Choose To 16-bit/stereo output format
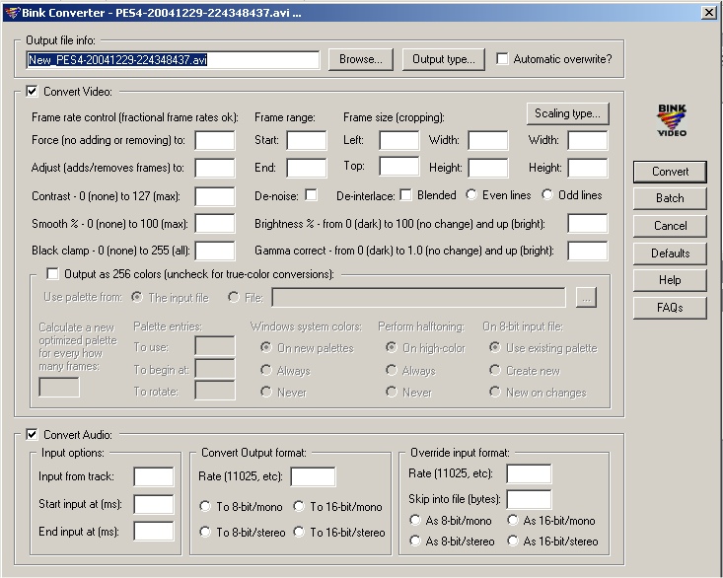The height and width of the screenshot is (578, 723). (299, 532)
